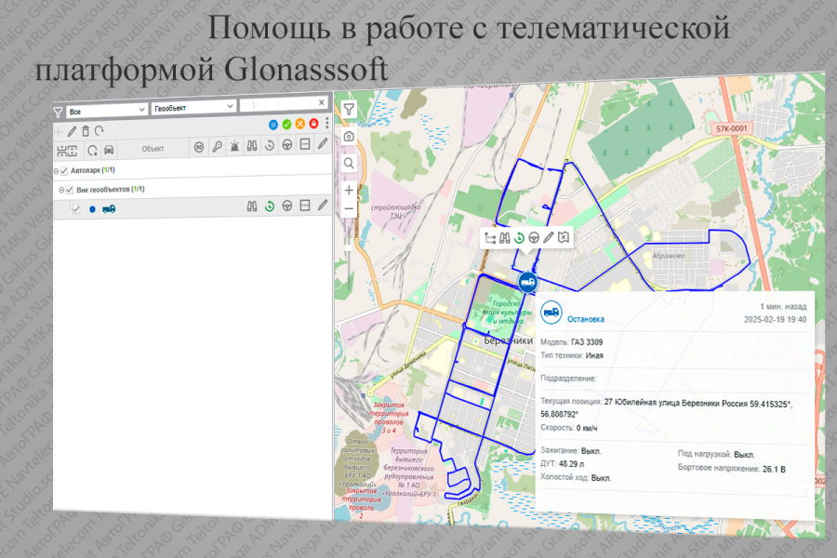The image size is (837, 558).
Task: Click the edit pencil next to the trash icon
Action: pyautogui.click(x=72, y=131)
